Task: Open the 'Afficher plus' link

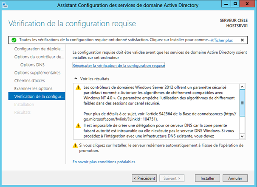Action: click(222, 40)
